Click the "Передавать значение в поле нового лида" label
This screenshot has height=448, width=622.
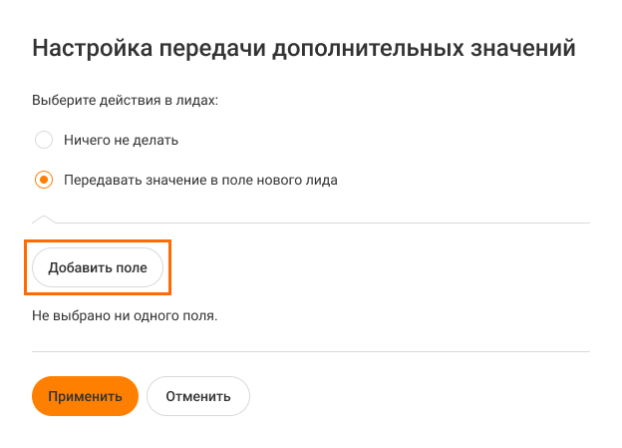point(200,181)
